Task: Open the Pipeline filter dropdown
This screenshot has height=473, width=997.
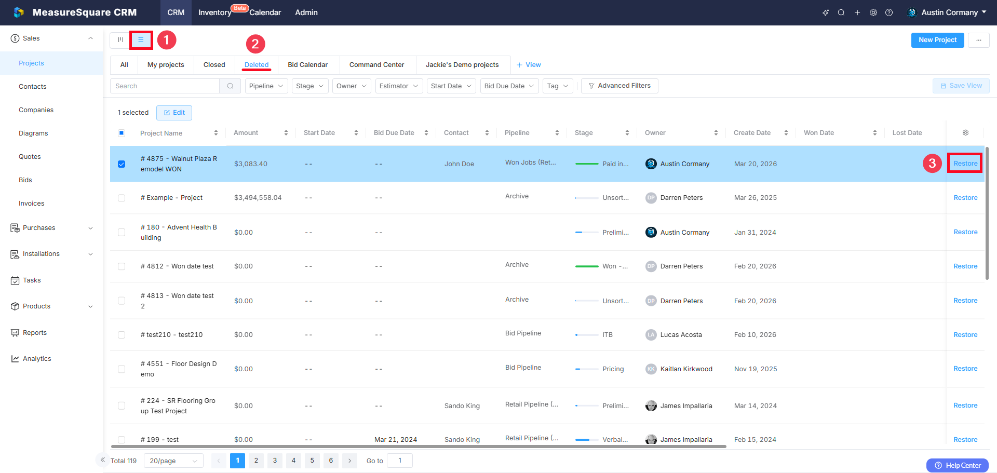Action: click(x=266, y=86)
